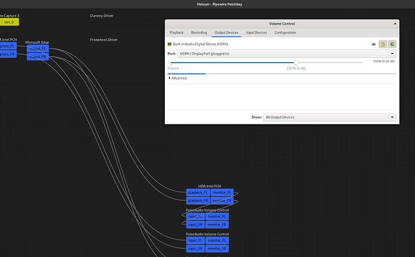
Task: Click the 100% (0.00 dB) volume readout
Action: click(x=384, y=61)
